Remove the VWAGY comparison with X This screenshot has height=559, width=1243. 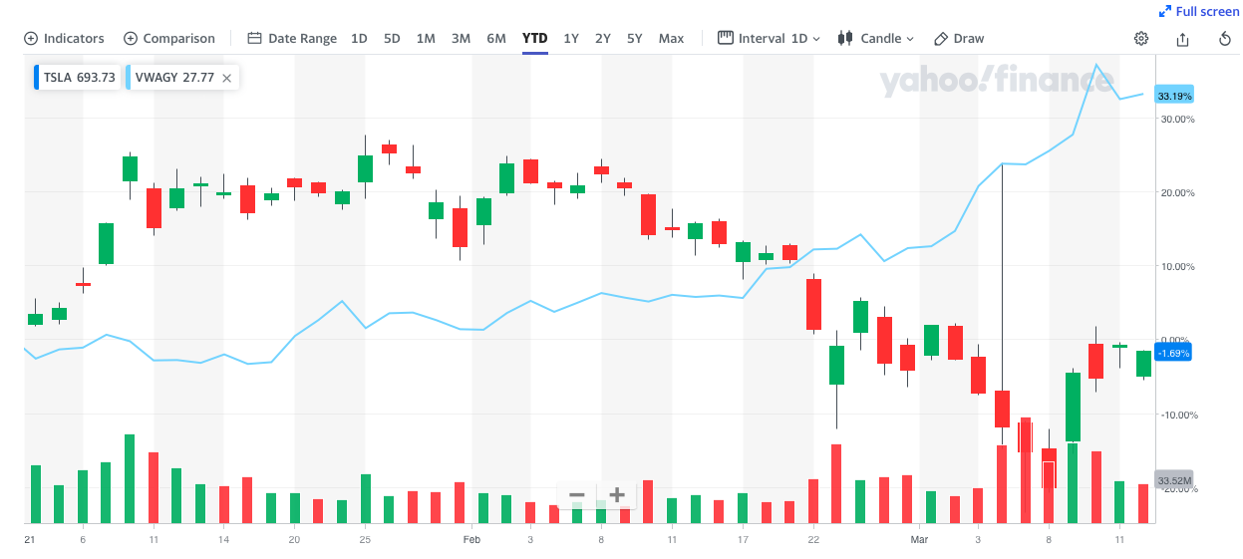click(227, 78)
